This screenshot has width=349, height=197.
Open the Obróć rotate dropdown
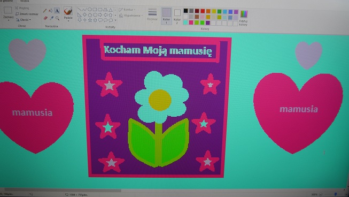coord(24,20)
